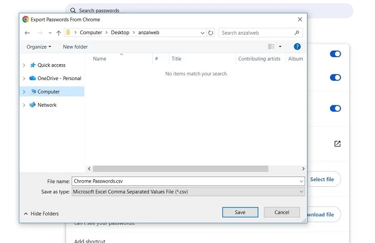375x243 pixels.
Task: Refresh the anzalweb folder view
Action: point(210,33)
